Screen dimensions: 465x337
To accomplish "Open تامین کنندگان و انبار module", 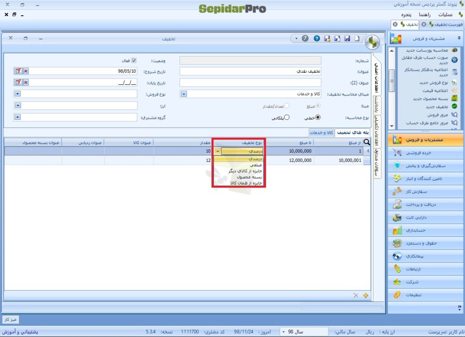I will point(425,179).
